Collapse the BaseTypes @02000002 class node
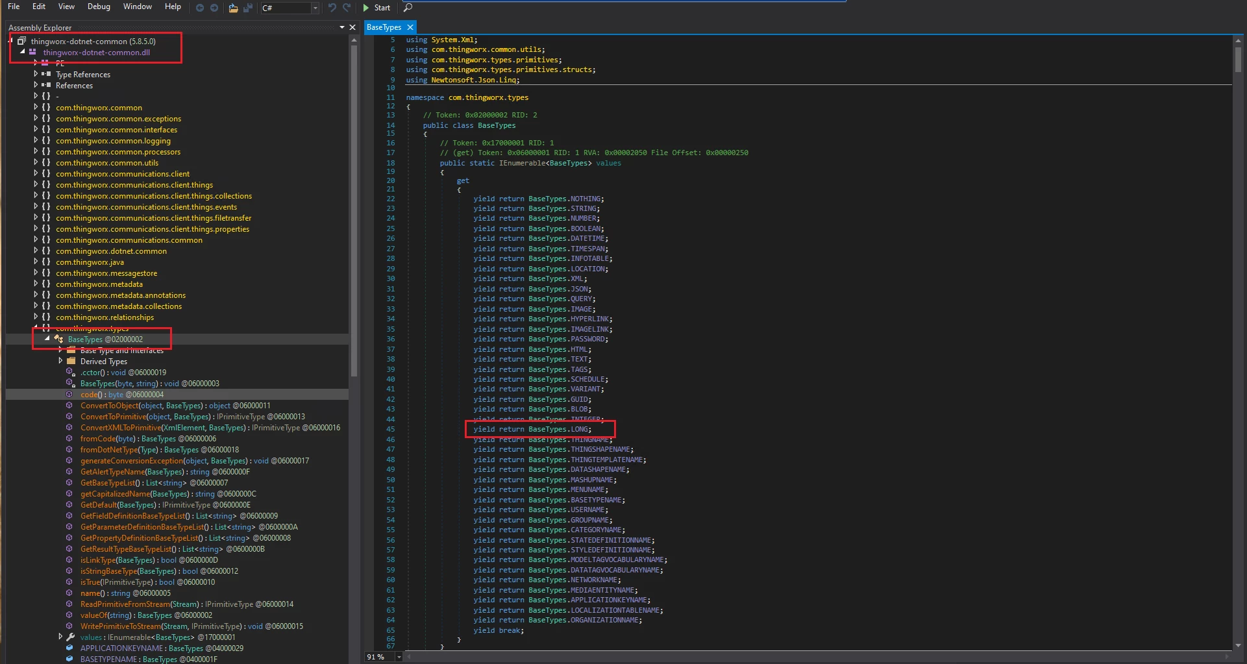Image resolution: width=1247 pixels, height=664 pixels. 47,339
